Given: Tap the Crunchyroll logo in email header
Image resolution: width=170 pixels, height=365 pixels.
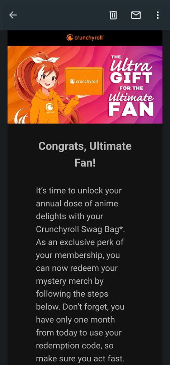Looking at the screenshot, I should pos(85,37).
